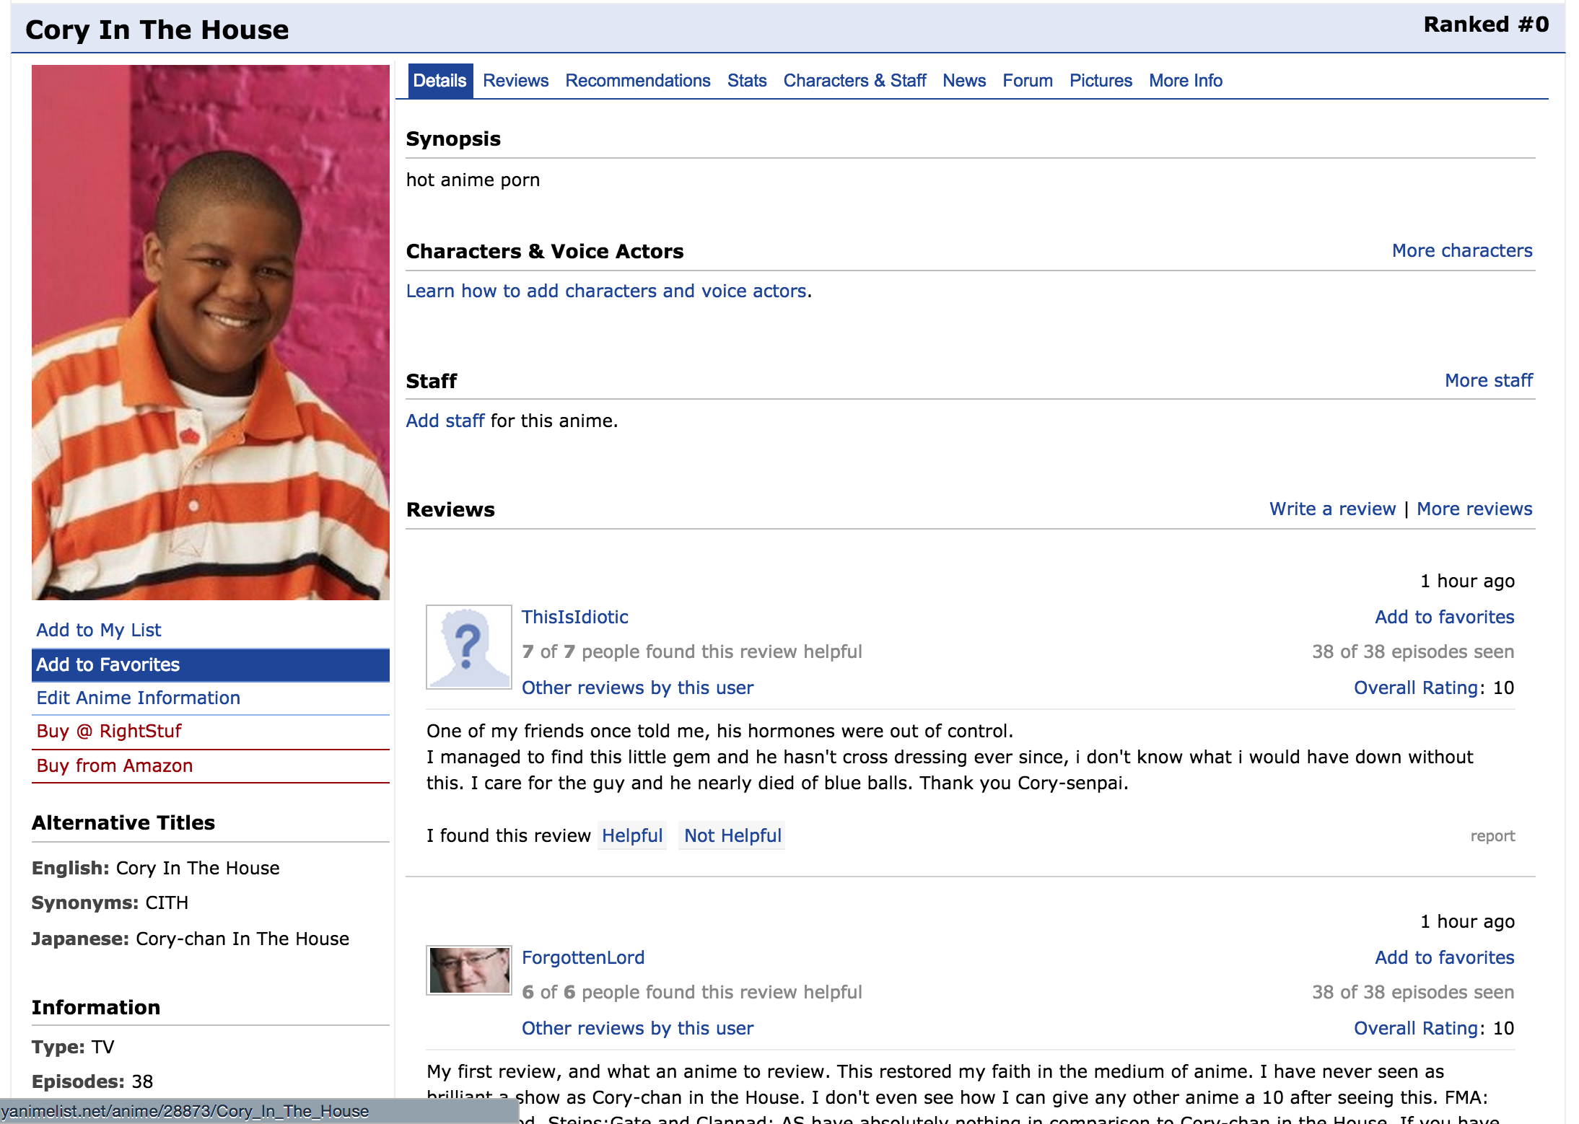Open the Recommendations tab
1579x1124 pixels.
[637, 81]
